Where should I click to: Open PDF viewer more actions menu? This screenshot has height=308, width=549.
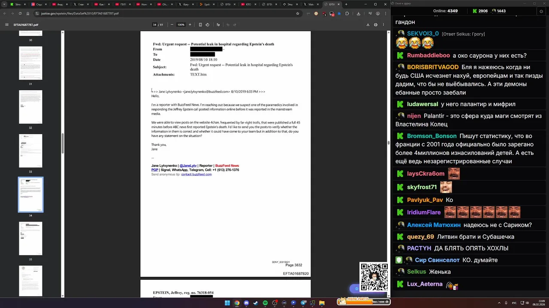[x=383, y=25]
